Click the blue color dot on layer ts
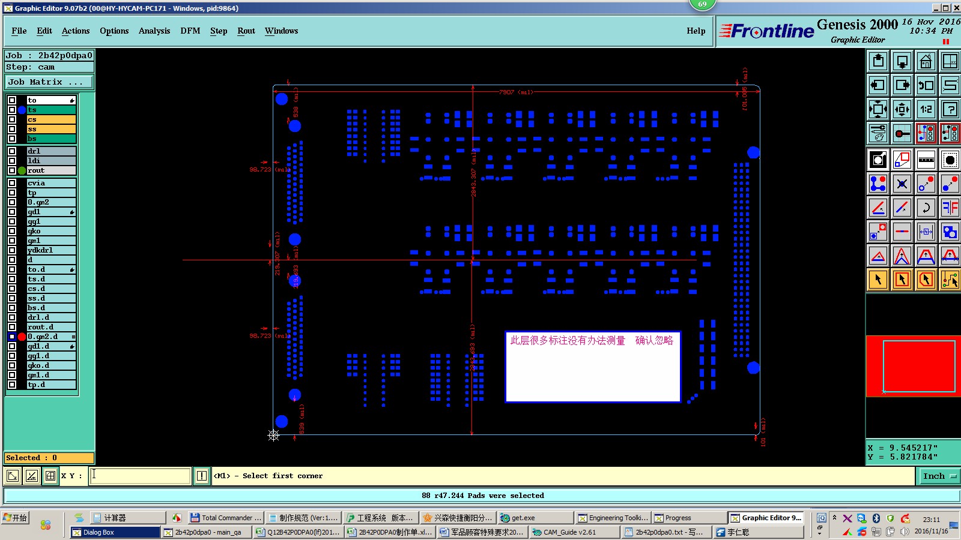961x540 pixels. tap(22, 110)
